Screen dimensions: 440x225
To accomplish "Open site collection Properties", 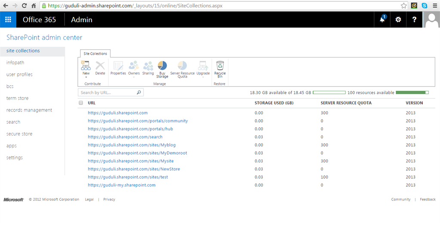I will point(118,68).
